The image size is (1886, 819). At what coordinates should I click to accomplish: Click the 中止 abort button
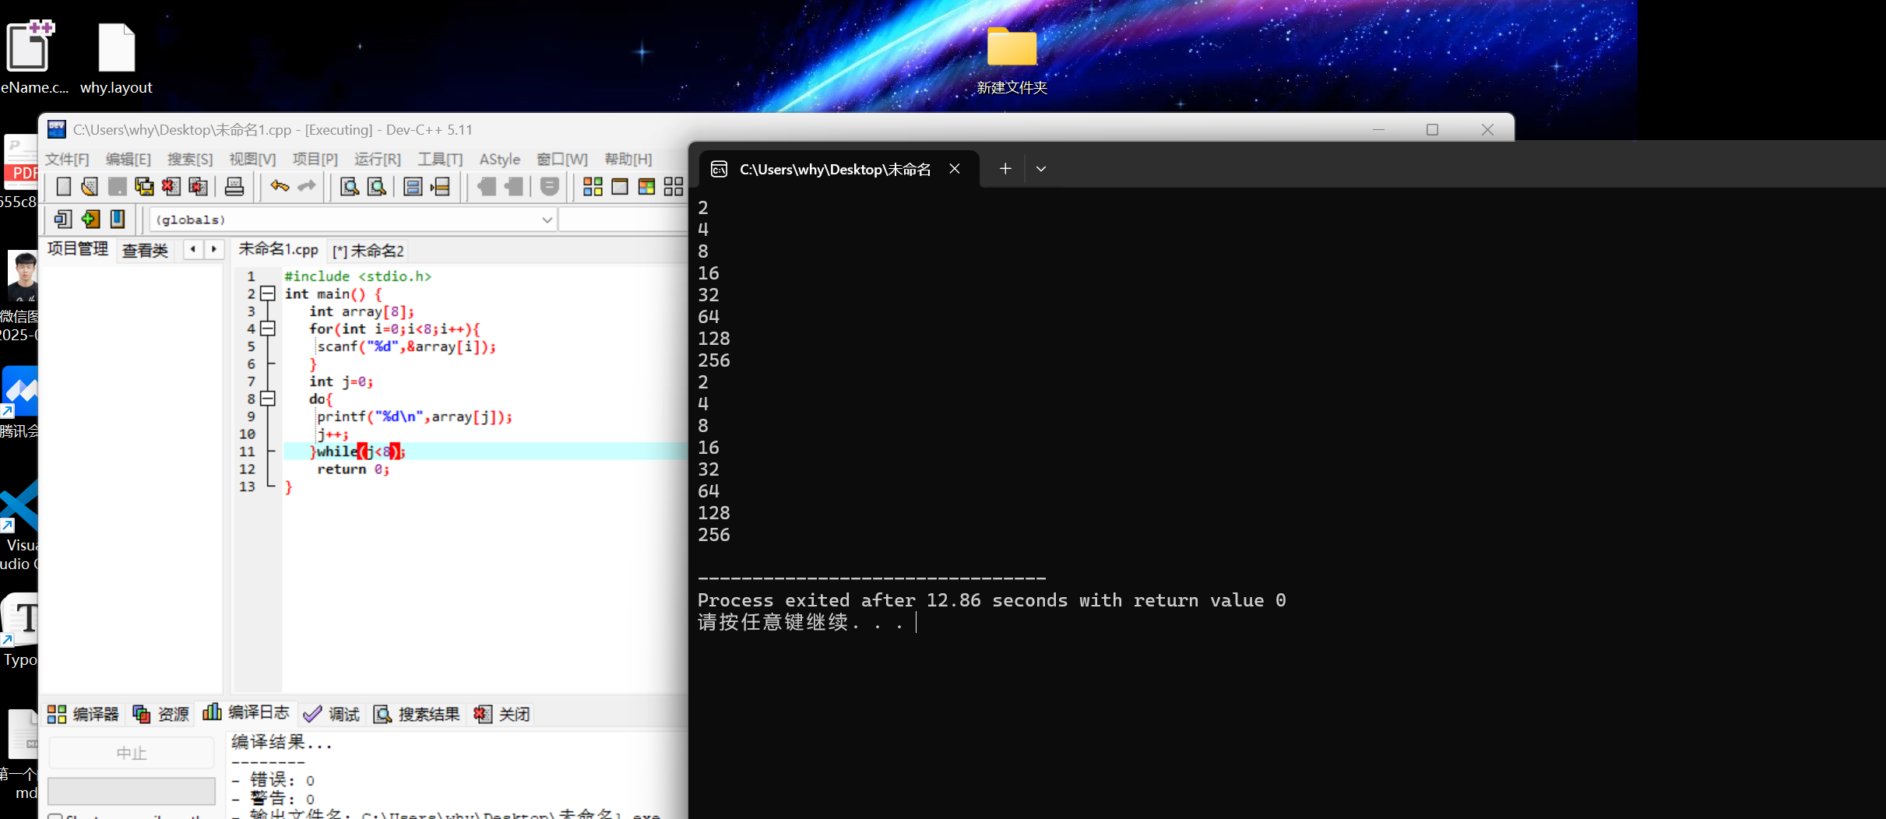[131, 752]
